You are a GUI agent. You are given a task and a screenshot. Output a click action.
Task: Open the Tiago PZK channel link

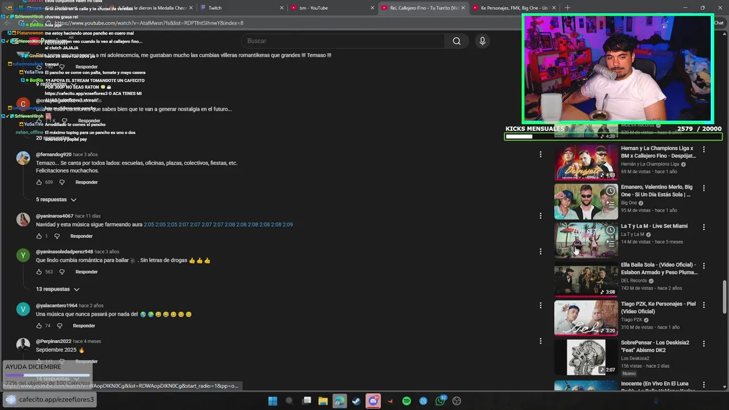(631, 319)
